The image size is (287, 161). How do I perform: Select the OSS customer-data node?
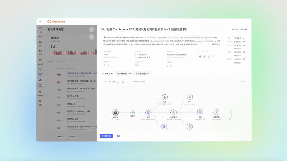click(x=190, y=97)
